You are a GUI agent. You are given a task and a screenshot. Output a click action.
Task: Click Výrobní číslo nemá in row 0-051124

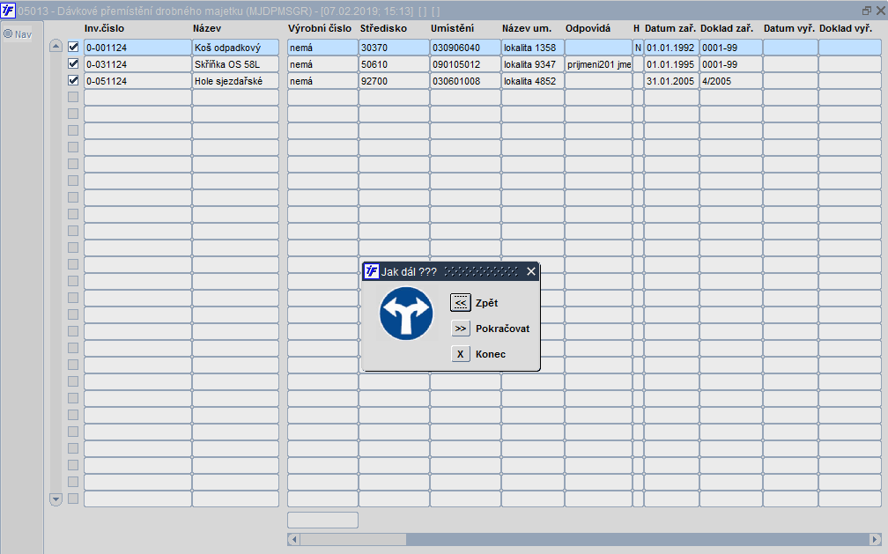(x=322, y=81)
